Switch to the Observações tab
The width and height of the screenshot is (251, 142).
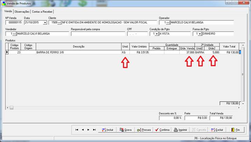[x=22, y=12]
